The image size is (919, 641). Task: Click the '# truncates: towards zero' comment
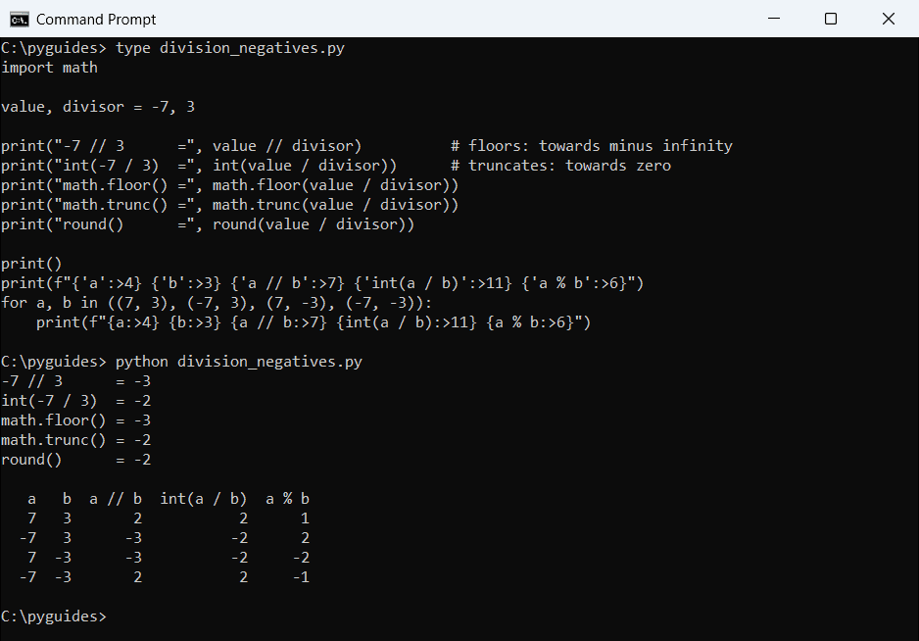[x=560, y=166]
